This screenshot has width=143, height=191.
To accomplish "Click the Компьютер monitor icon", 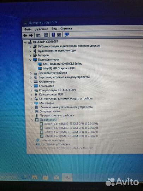I will [36, 86].
